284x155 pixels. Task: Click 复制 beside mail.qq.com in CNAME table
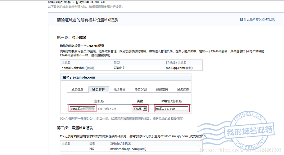pyautogui.click(x=188, y=68)
